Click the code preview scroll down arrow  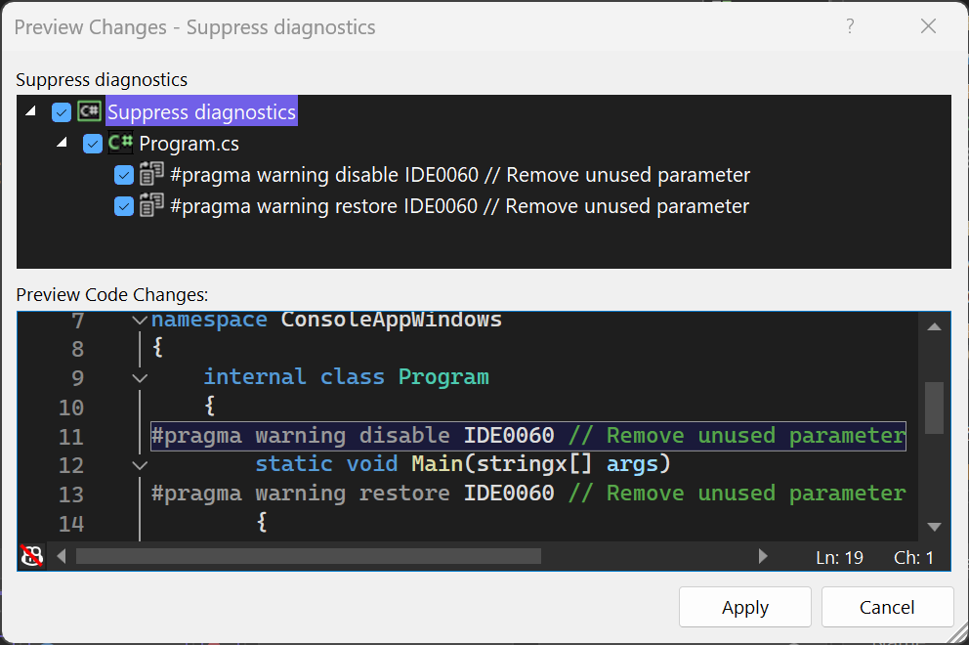[x=935, y=527]
